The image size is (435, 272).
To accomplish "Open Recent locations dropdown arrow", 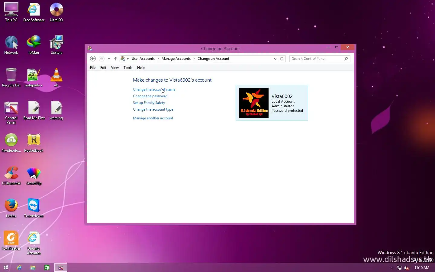I will [109, 59].
